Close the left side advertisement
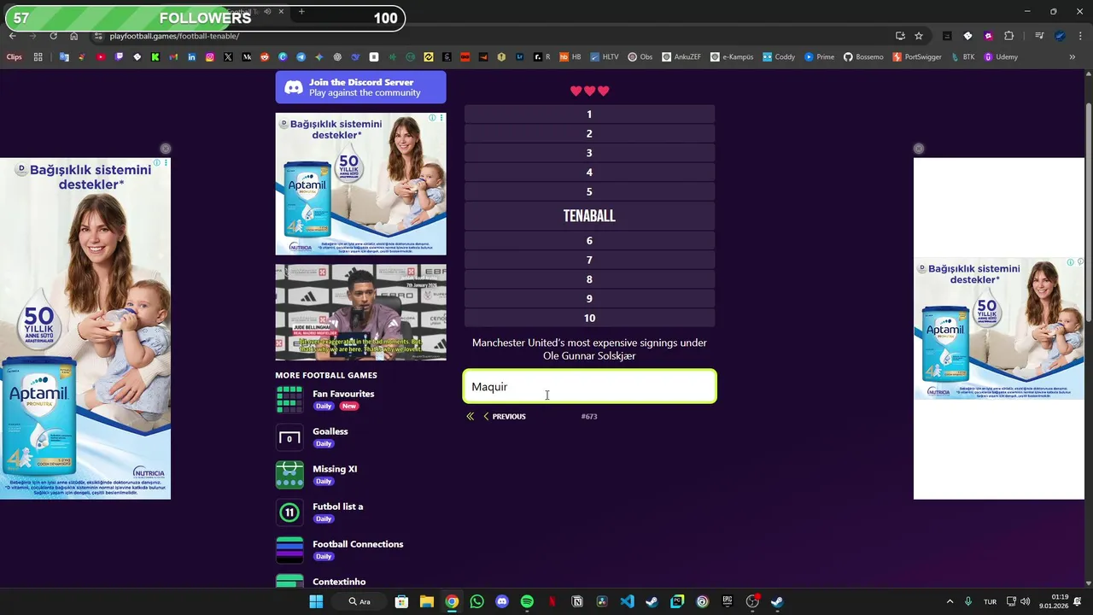 pyautogui.click(x=166, y=149)
